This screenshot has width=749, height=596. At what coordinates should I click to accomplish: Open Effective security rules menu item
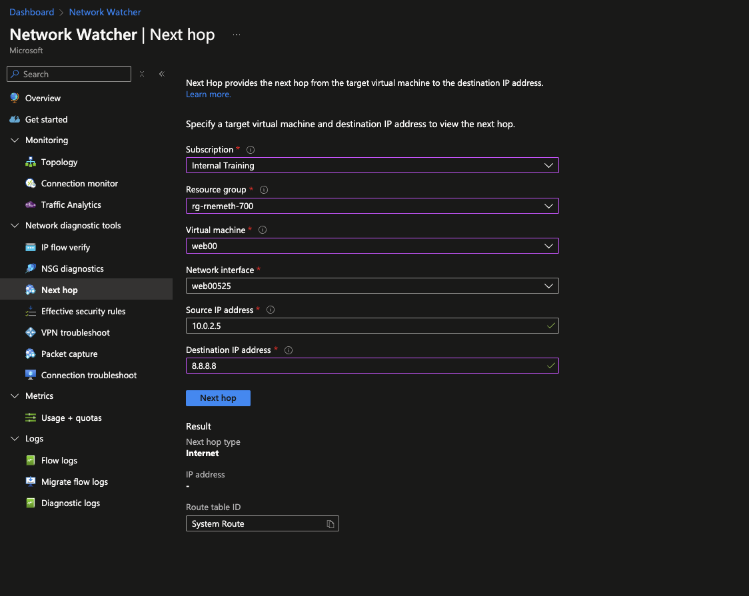(83, 312)
